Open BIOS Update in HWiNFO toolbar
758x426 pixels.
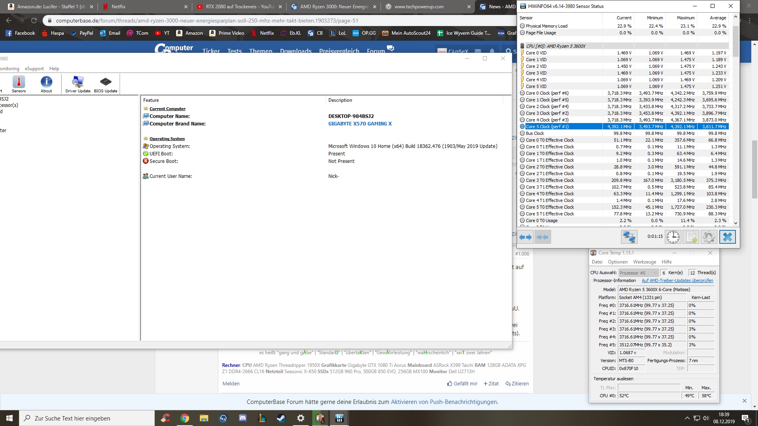(105, 84)
